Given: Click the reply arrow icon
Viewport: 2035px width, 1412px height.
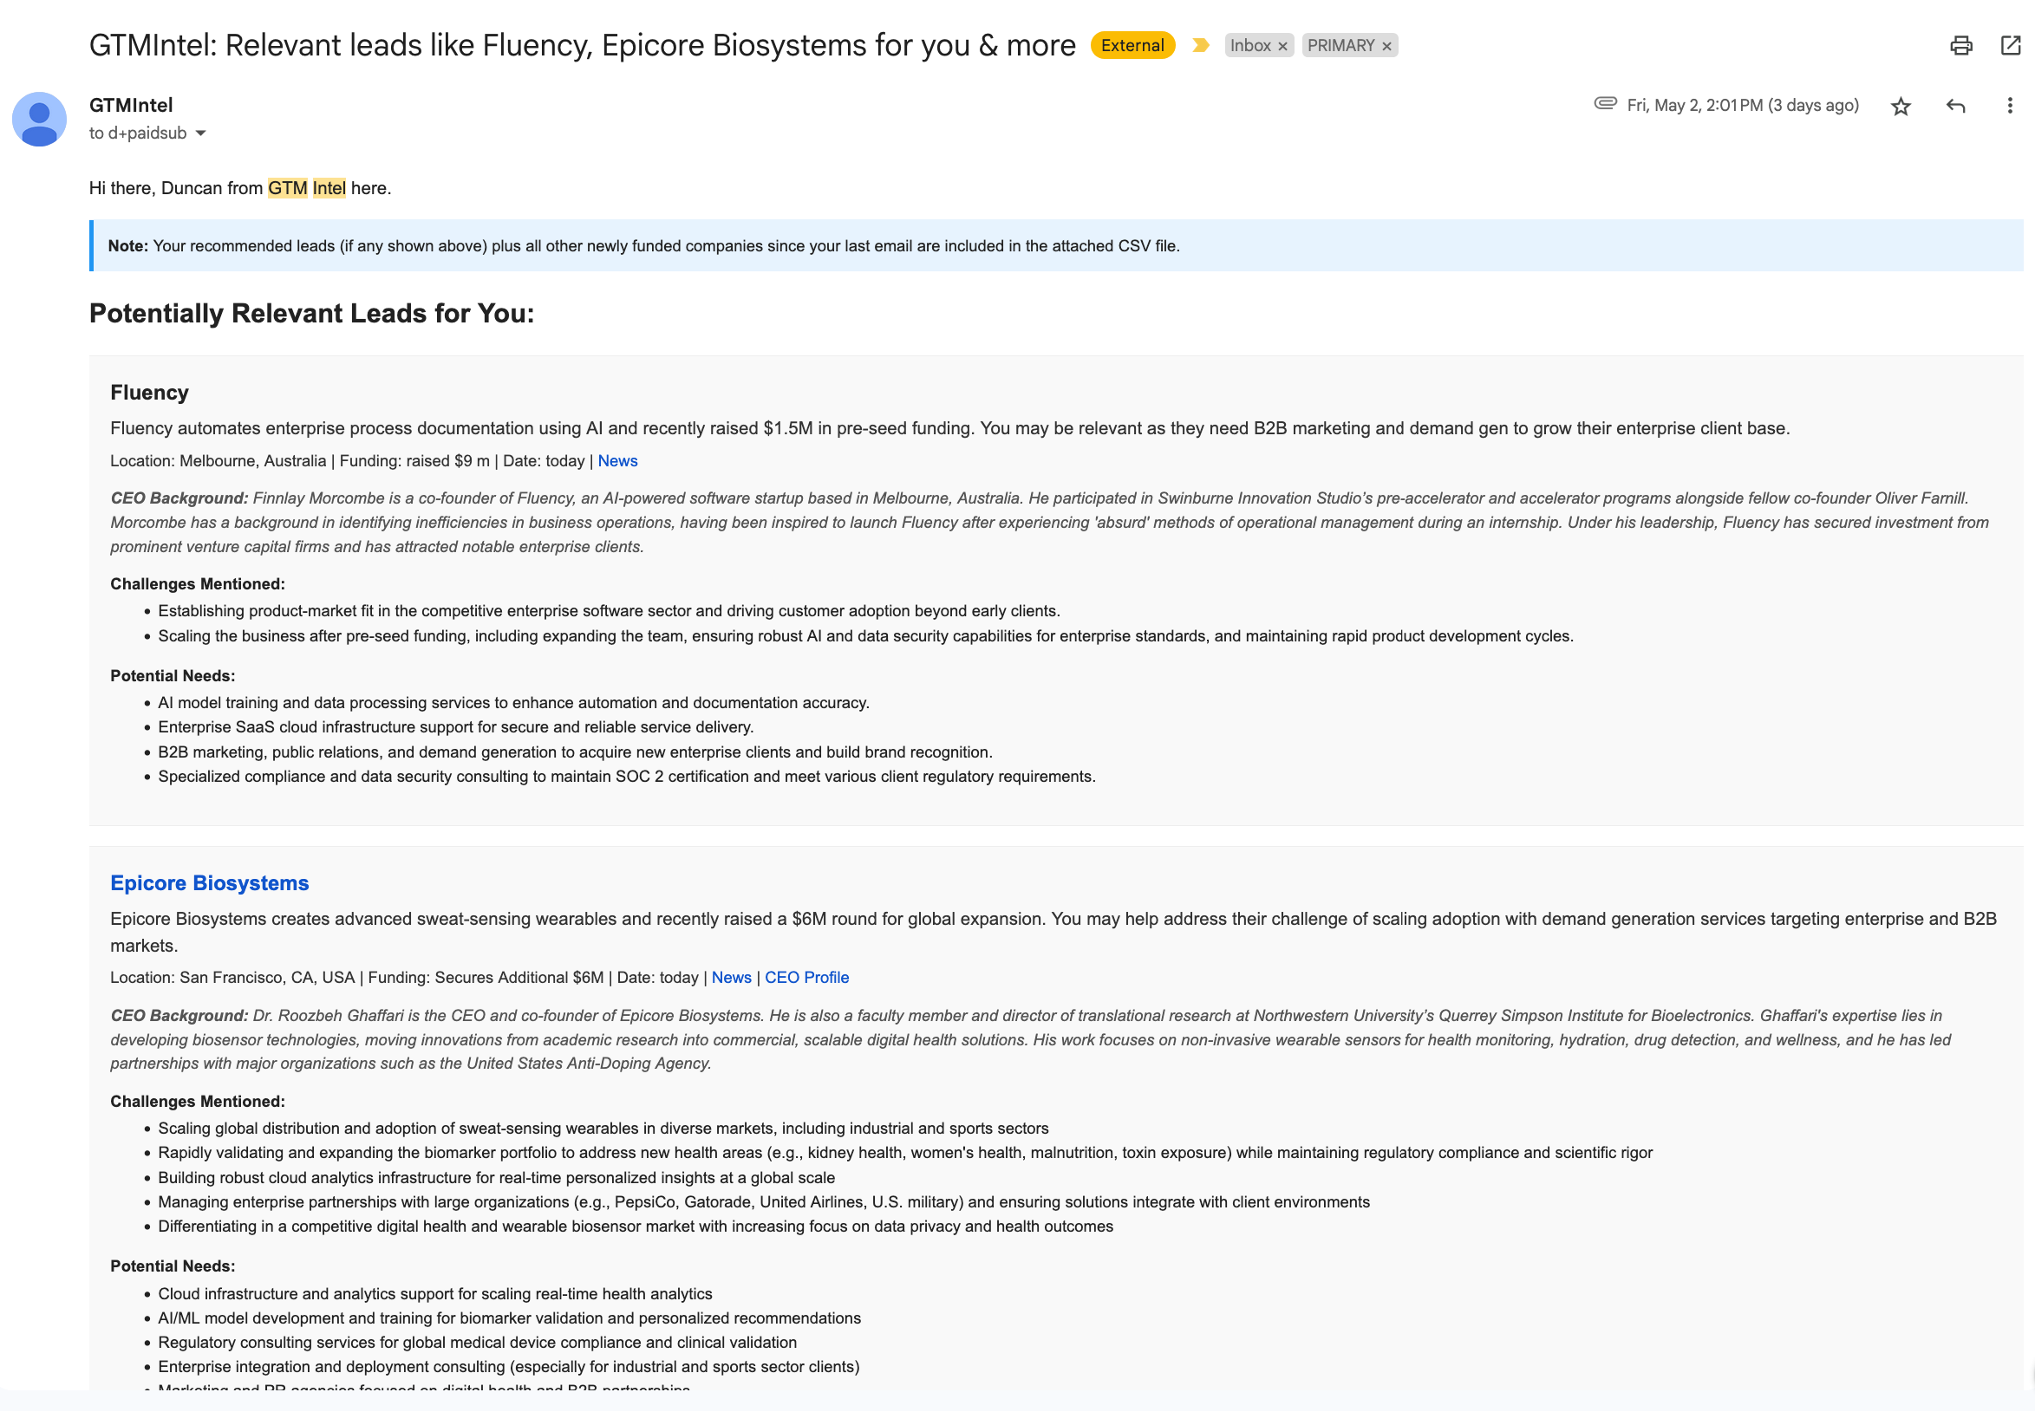Looking at the screenshot, I should click(1955, 106).
